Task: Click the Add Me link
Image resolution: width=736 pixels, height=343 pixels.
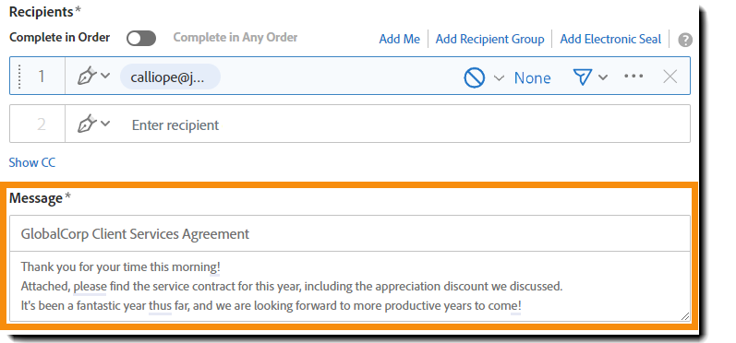Action: 400,39
